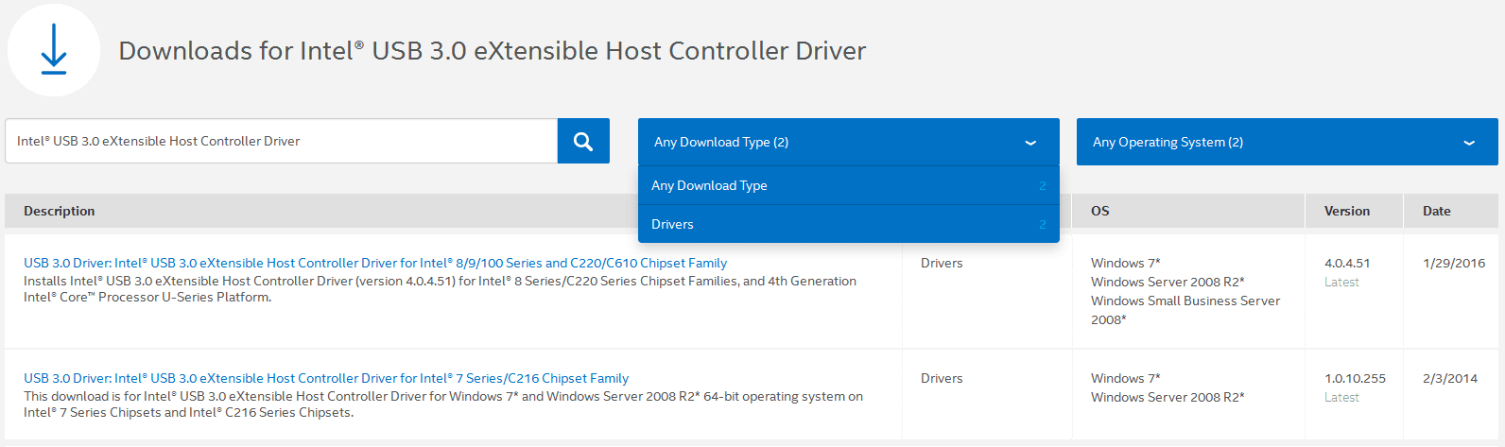1505x447 pixels.
Task: Click the Version column header
Action: point(1347,211)
